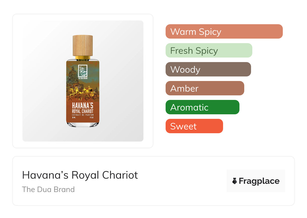Click the Havana's Royal Chariot bottle thumbnail
The width and height of the screenshot is (307, 218).
tap(83, 81)
